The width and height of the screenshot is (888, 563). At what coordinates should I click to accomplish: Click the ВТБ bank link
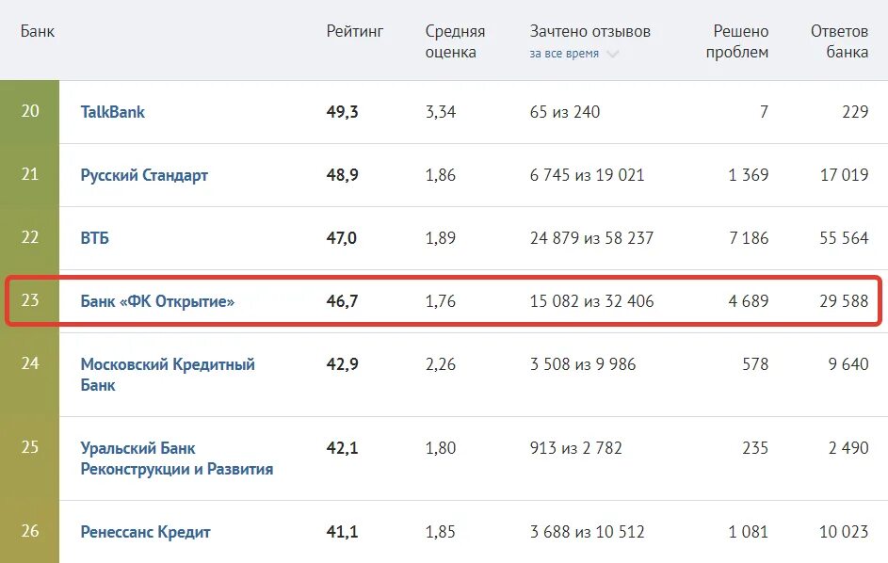(x=95, y=238)
